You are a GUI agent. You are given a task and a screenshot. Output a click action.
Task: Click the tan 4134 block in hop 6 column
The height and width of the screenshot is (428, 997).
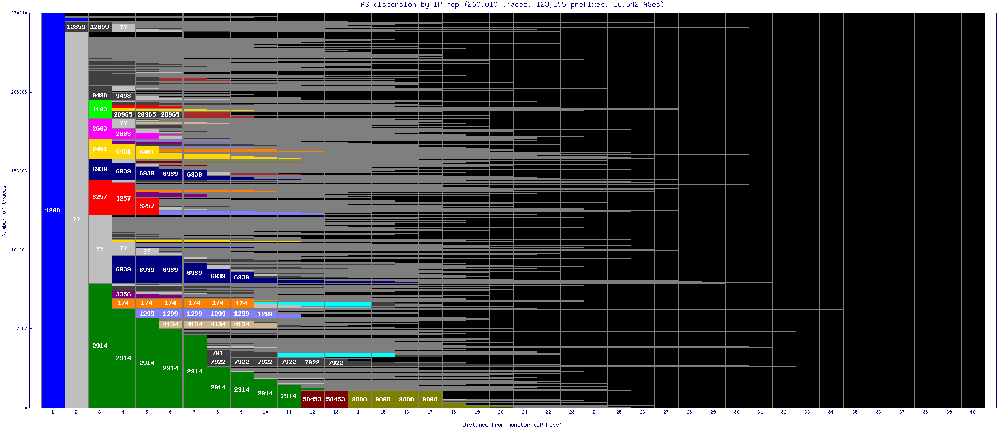[171, 324]
